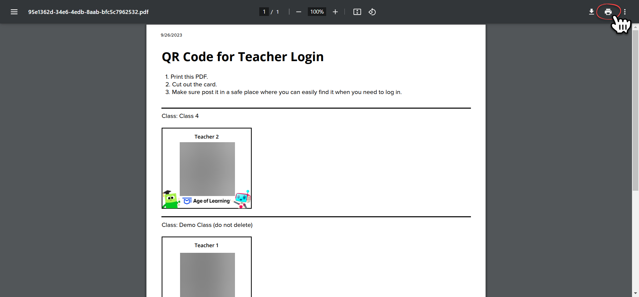
Task: Select the 100% zoom level field
Action: tap(317, 12)
